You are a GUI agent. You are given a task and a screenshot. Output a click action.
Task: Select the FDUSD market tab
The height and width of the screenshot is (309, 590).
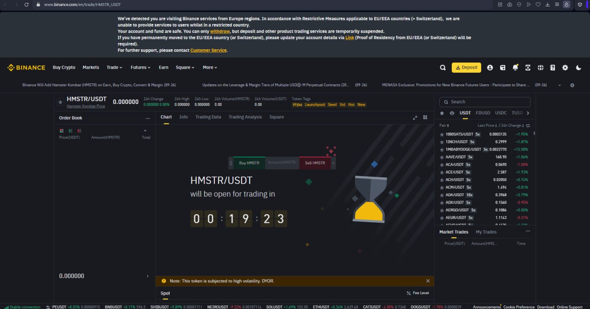tap(483, 113)
